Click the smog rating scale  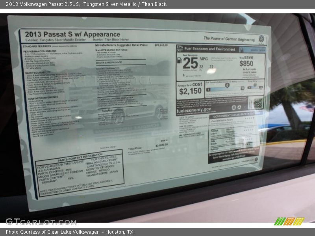[256, 86]
